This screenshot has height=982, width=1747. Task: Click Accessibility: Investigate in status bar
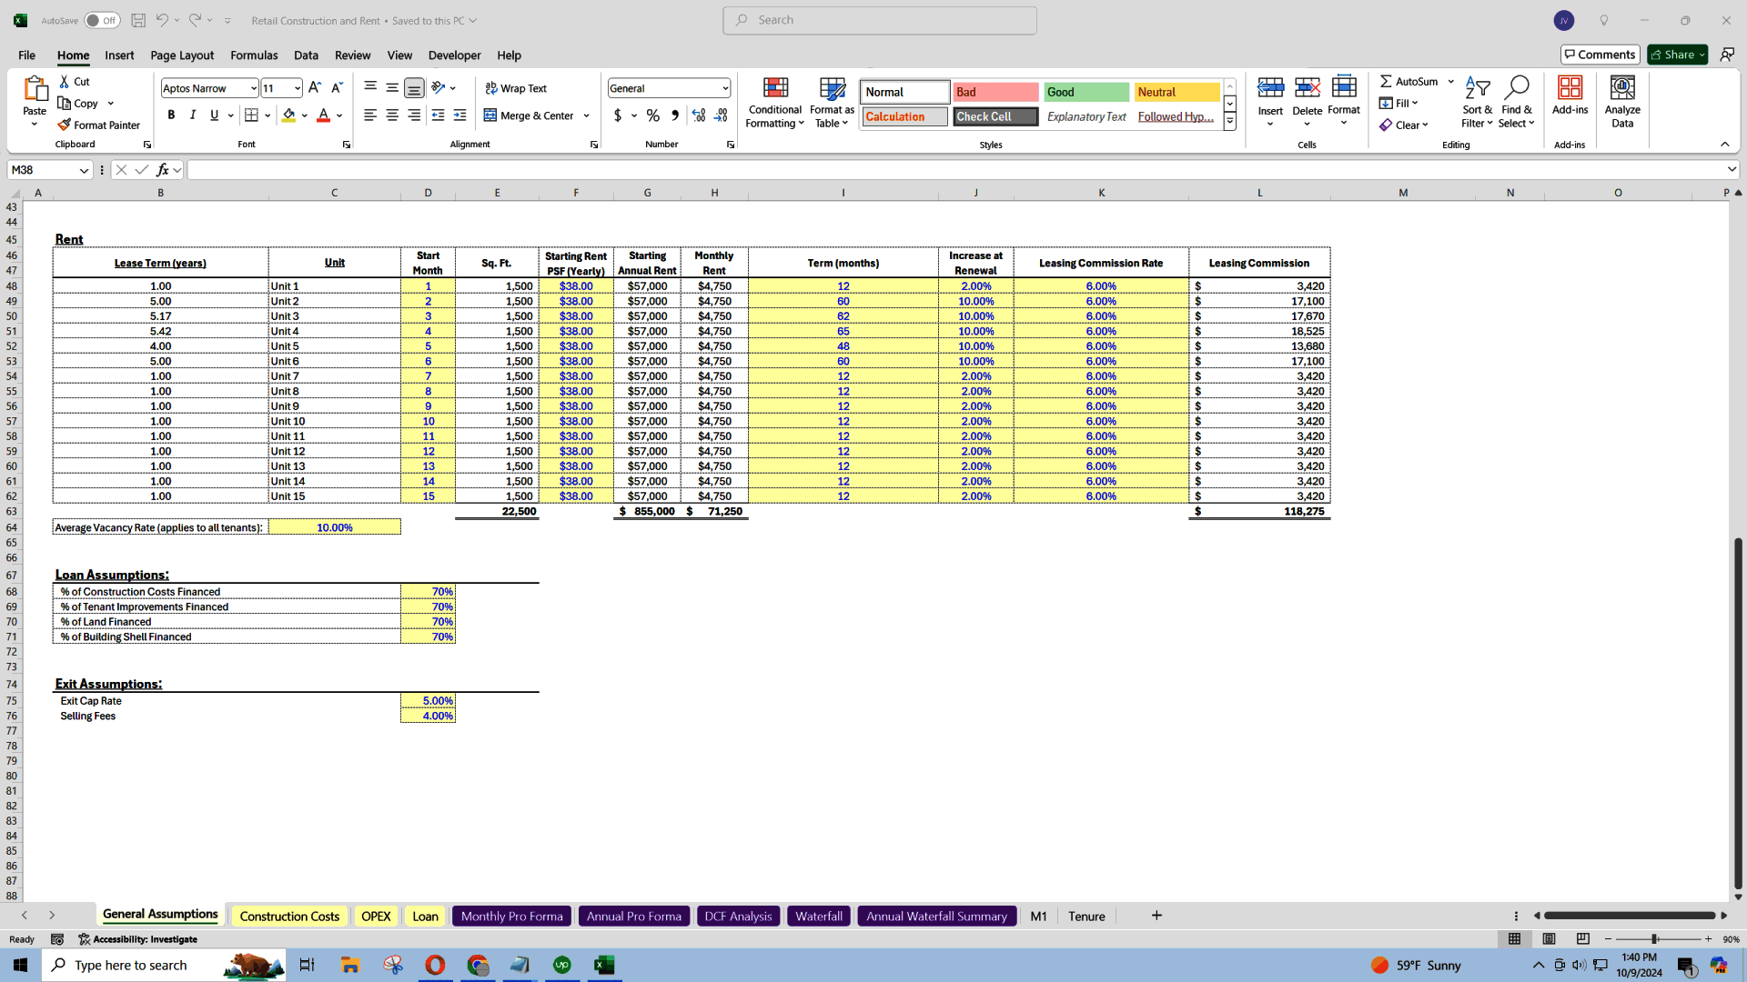click(138, 939)
